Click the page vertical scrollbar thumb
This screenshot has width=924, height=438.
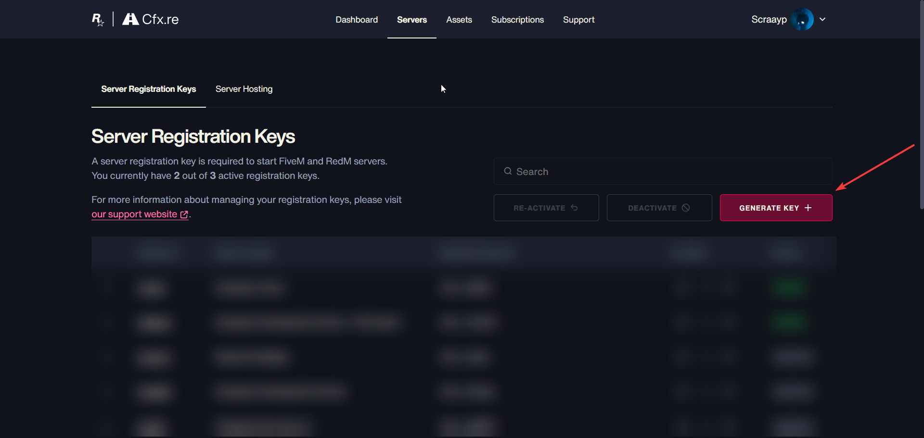click(922, 104)
